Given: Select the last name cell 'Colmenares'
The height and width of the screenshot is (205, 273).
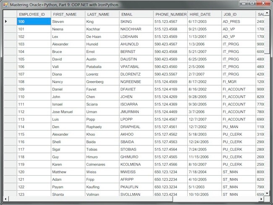Looking at the screenshot, I should 102,164.
